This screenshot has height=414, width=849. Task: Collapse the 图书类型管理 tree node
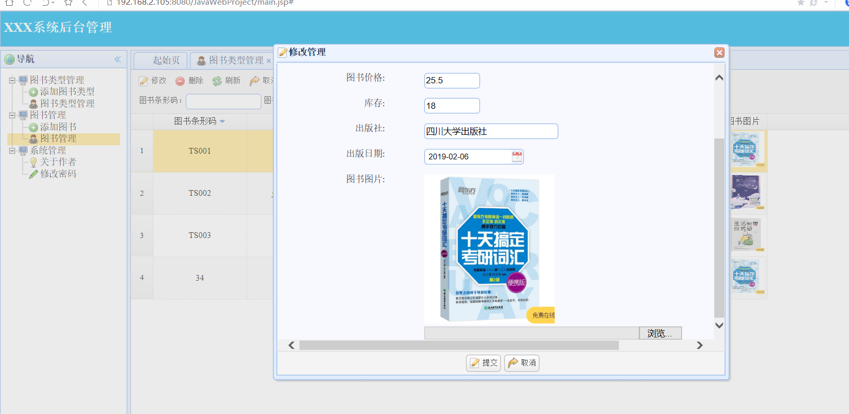(x=12, y=80)
